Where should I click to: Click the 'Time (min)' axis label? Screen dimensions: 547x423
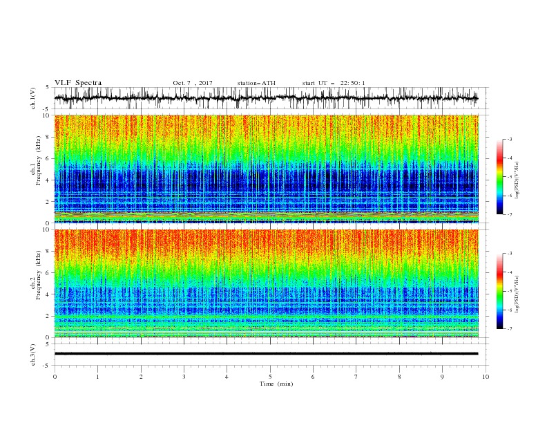tap(276, 384)
